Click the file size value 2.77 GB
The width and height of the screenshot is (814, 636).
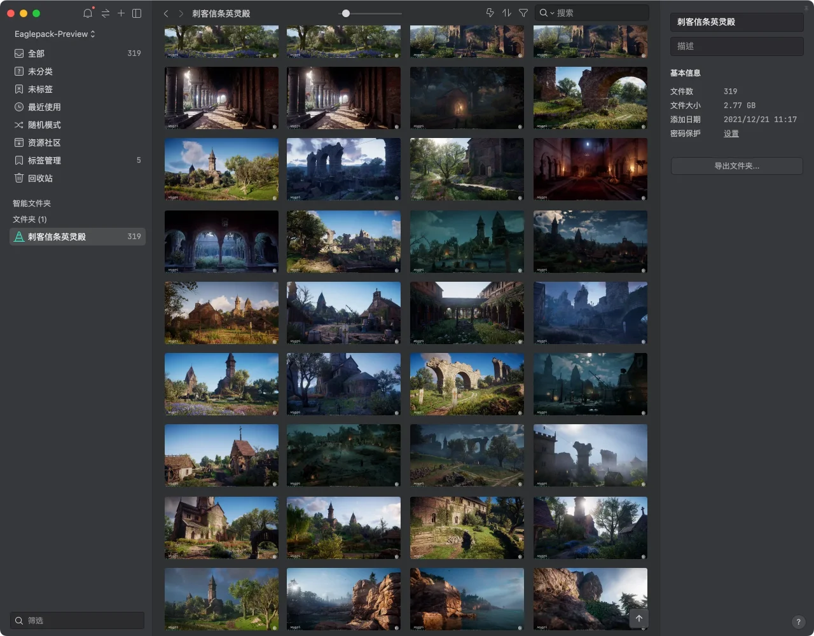click(740, 106)
